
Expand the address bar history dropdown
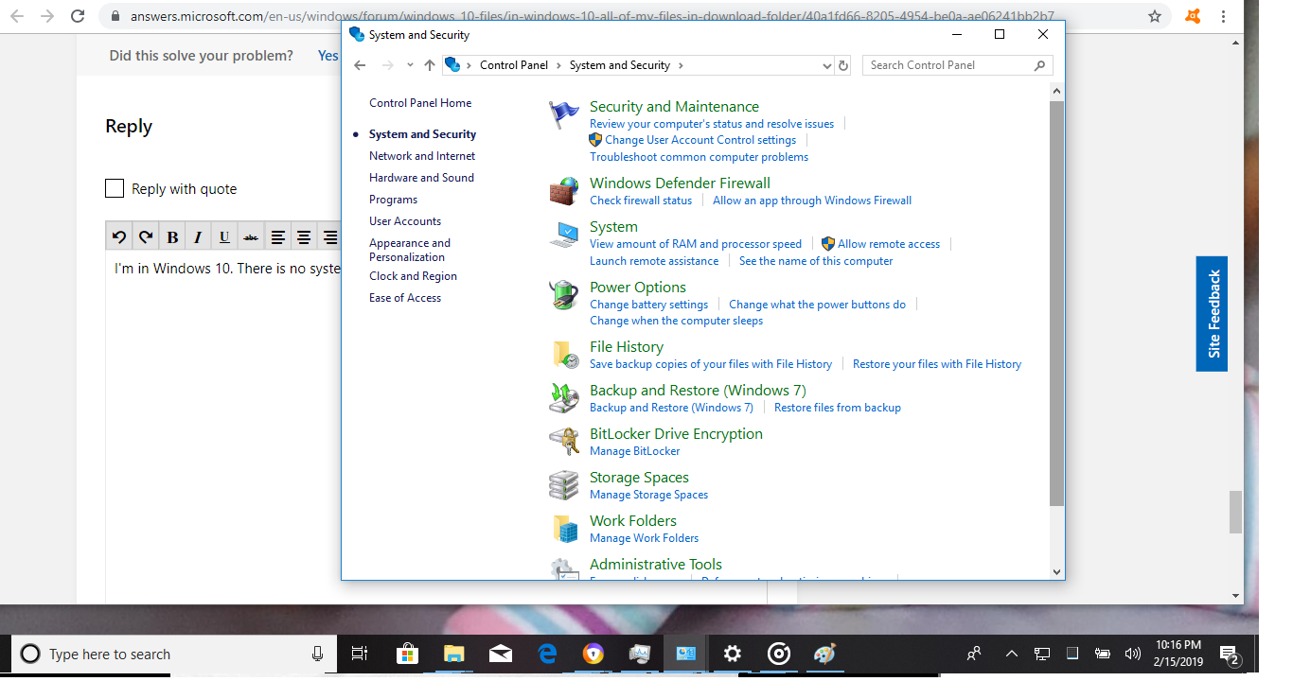click(826, 65)
